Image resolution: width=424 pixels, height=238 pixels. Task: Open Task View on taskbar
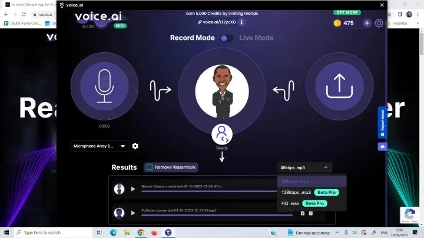pos(100,232)
